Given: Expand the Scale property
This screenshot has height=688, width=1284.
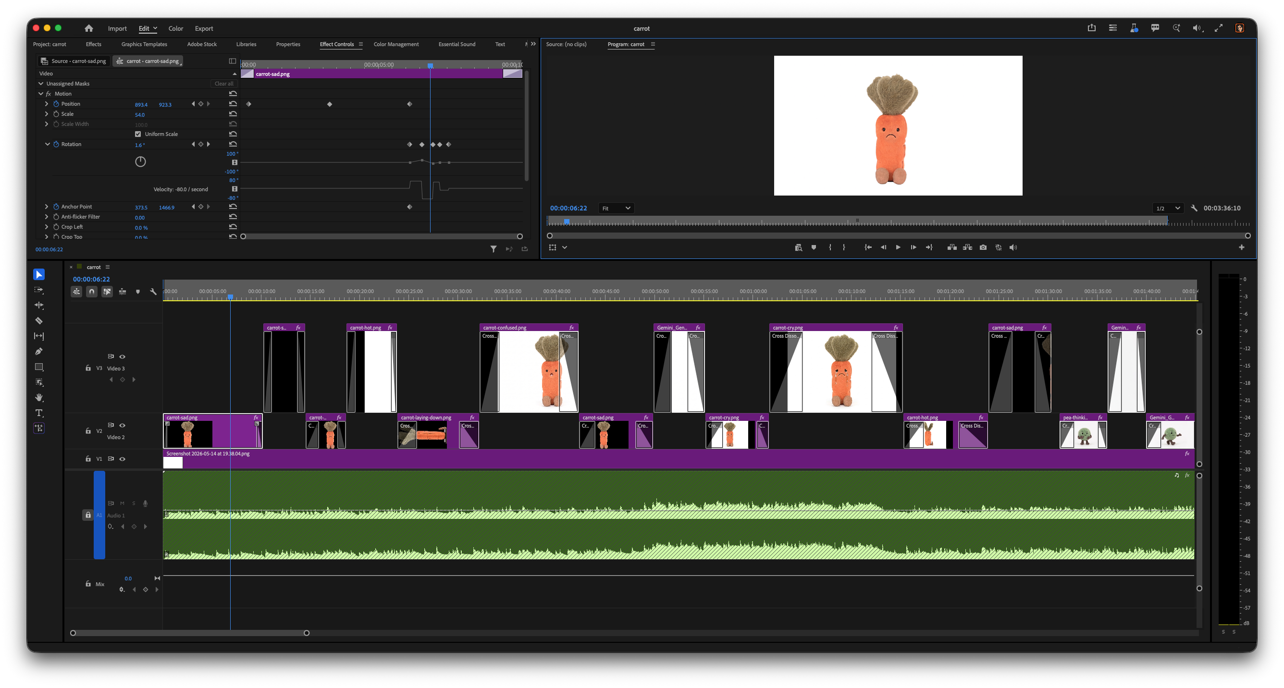Looking at the screenshot, I should tap(46, 114).
